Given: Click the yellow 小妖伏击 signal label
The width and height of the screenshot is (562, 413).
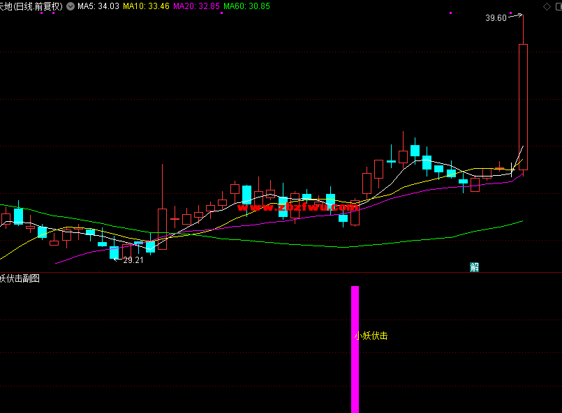Looking at the screenshot, I should point(371,336).
